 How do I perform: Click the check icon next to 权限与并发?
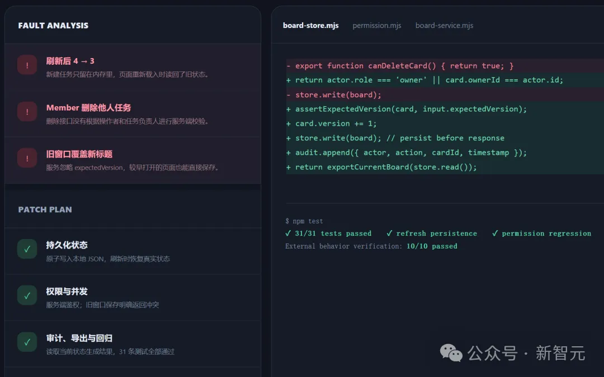click(27, 295)
